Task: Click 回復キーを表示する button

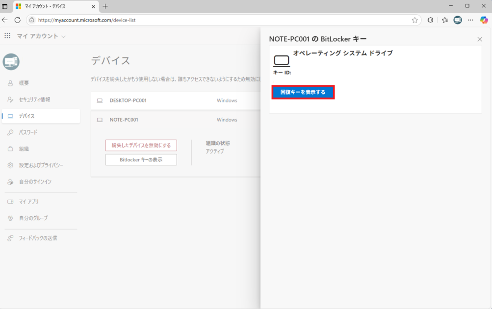Action: click(x=303, y=92)
